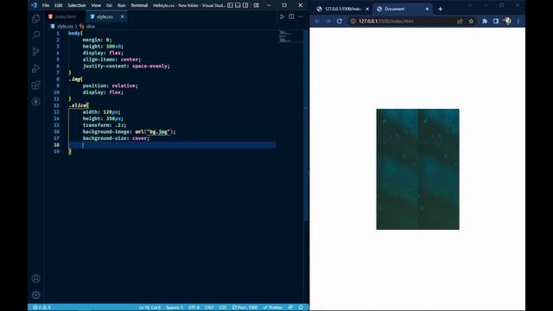Image resolution: width=553 pixels, height=311 pixels.
Task: Click .slice symbol in the breadcrumb
Action: coord(90,27)
